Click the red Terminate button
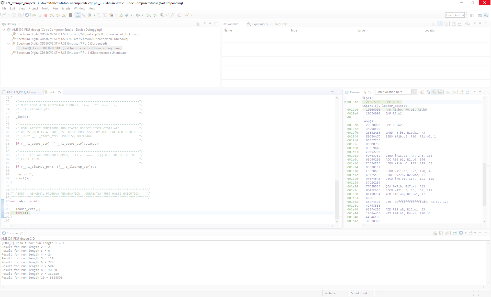491x297 pixels. click(x=46, y=15)
